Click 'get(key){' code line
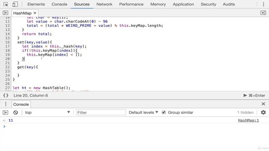 point(27,67)
